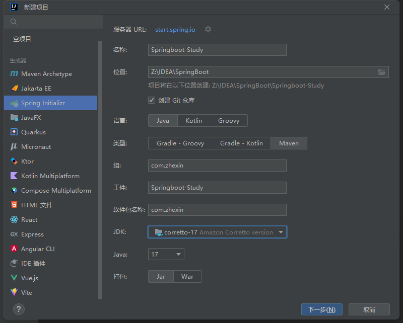Click the Quarkus generator icon

point(14,132)
